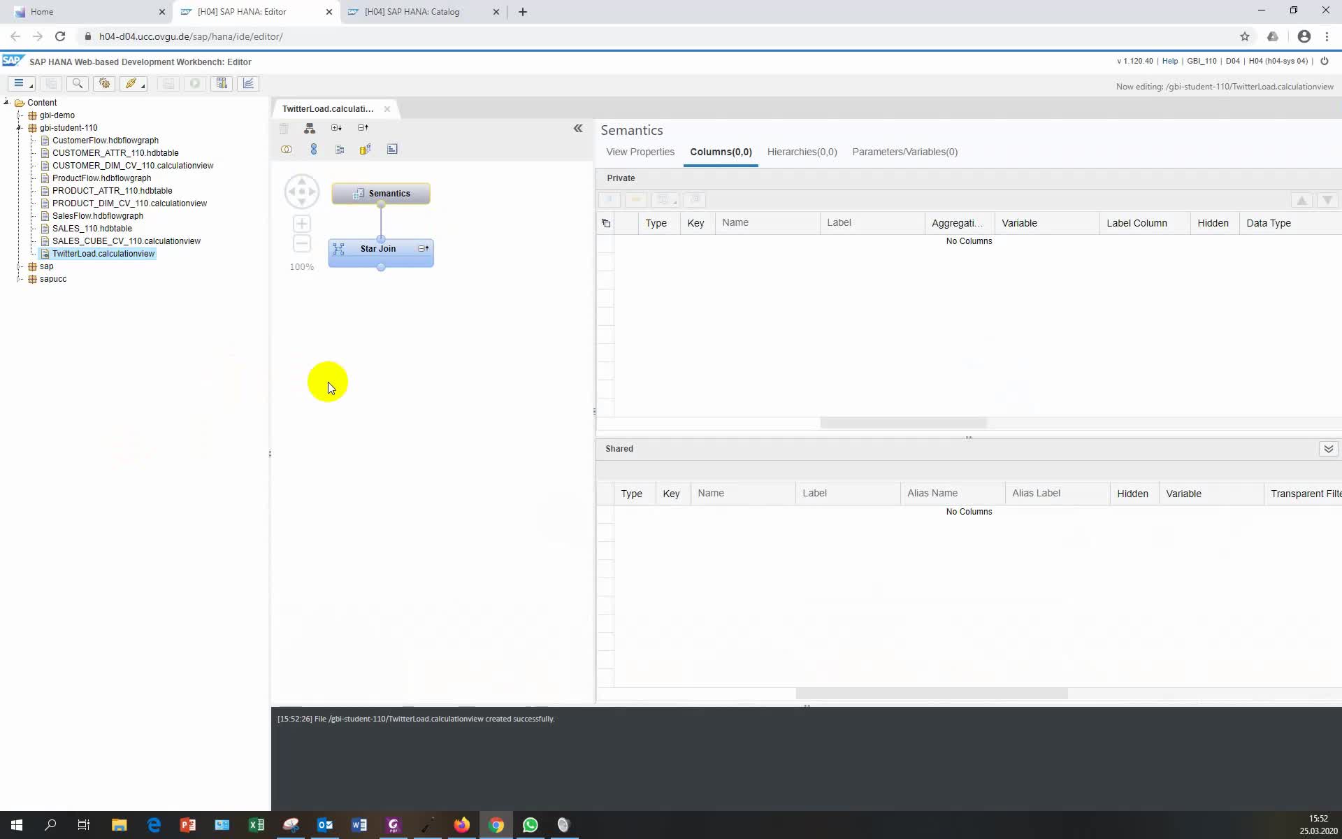Open the Help link
The width and height of the screenshot is (1342, 839).
[1169, 61]
